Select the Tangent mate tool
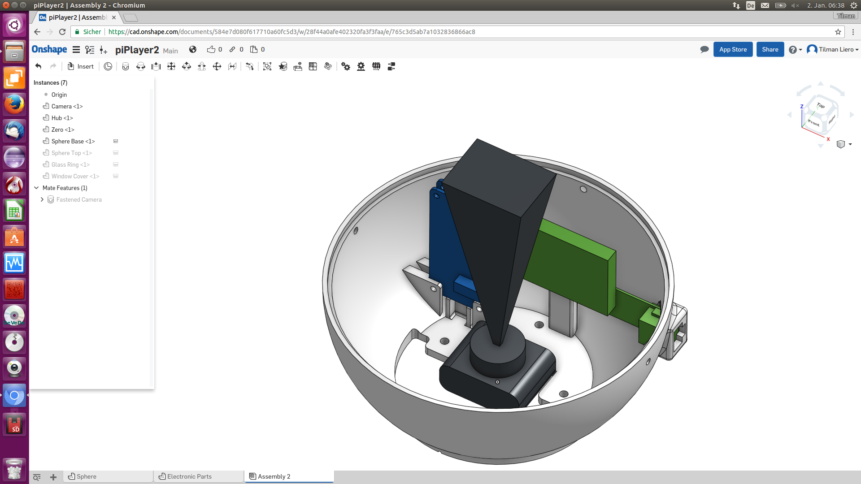The image size is (861, 484). [250, 66]
